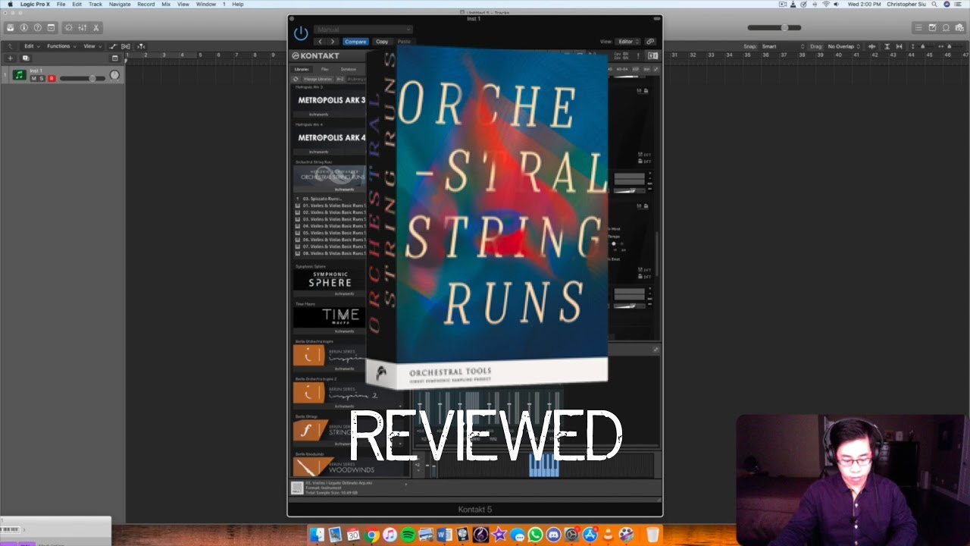Adjust the Inst 1 volume slider
The image size is (970, 546).
[x=82, y=78]
